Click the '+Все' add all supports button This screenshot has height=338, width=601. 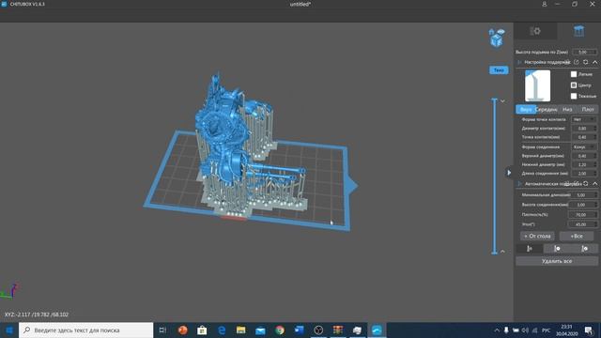coord(577,236)
